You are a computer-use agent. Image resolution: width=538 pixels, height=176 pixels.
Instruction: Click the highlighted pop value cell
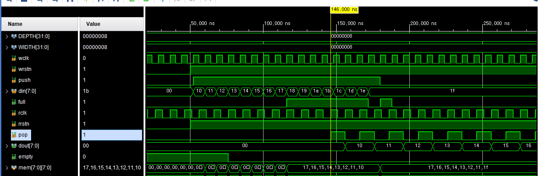[x=112, y=135]
